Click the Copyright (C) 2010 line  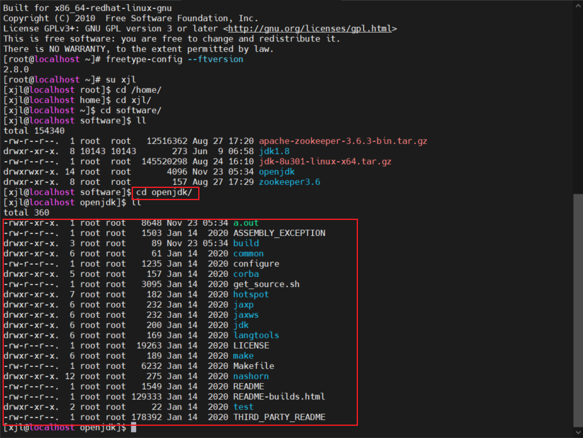point(131,19)
